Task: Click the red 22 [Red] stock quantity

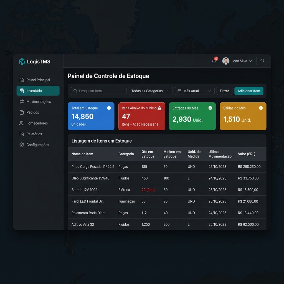Action: click(148, 190)
